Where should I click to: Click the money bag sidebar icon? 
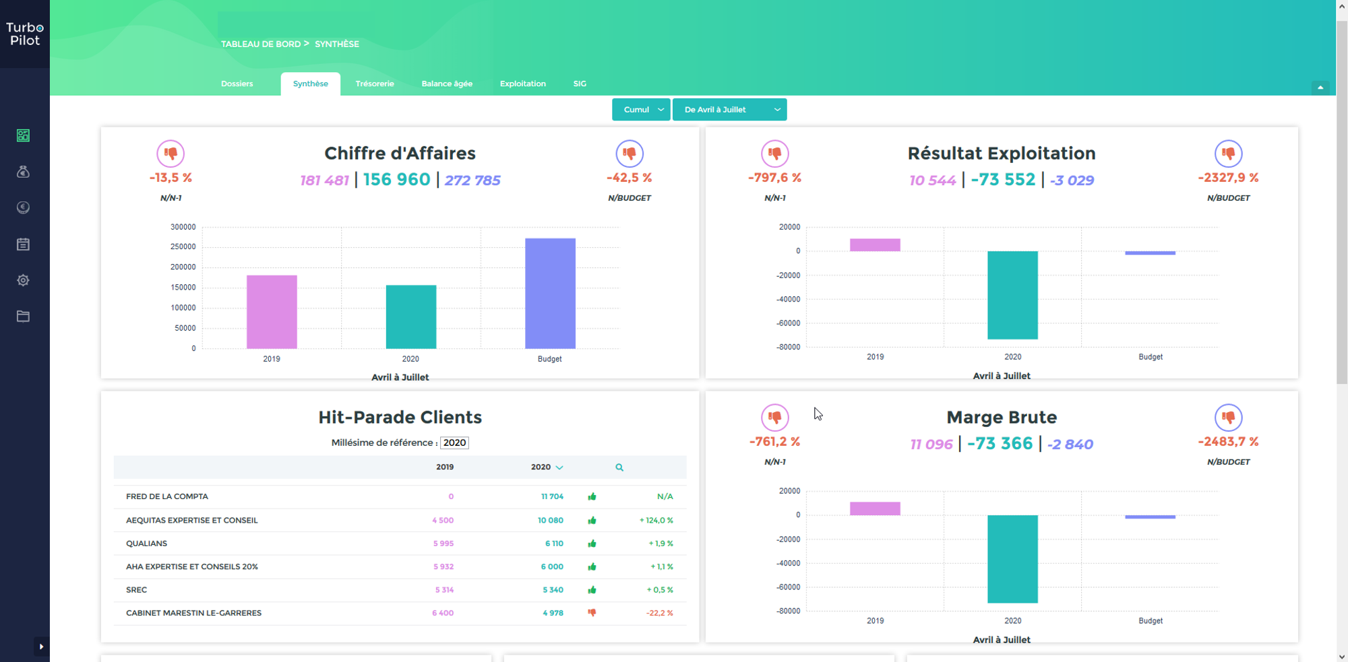23,172
